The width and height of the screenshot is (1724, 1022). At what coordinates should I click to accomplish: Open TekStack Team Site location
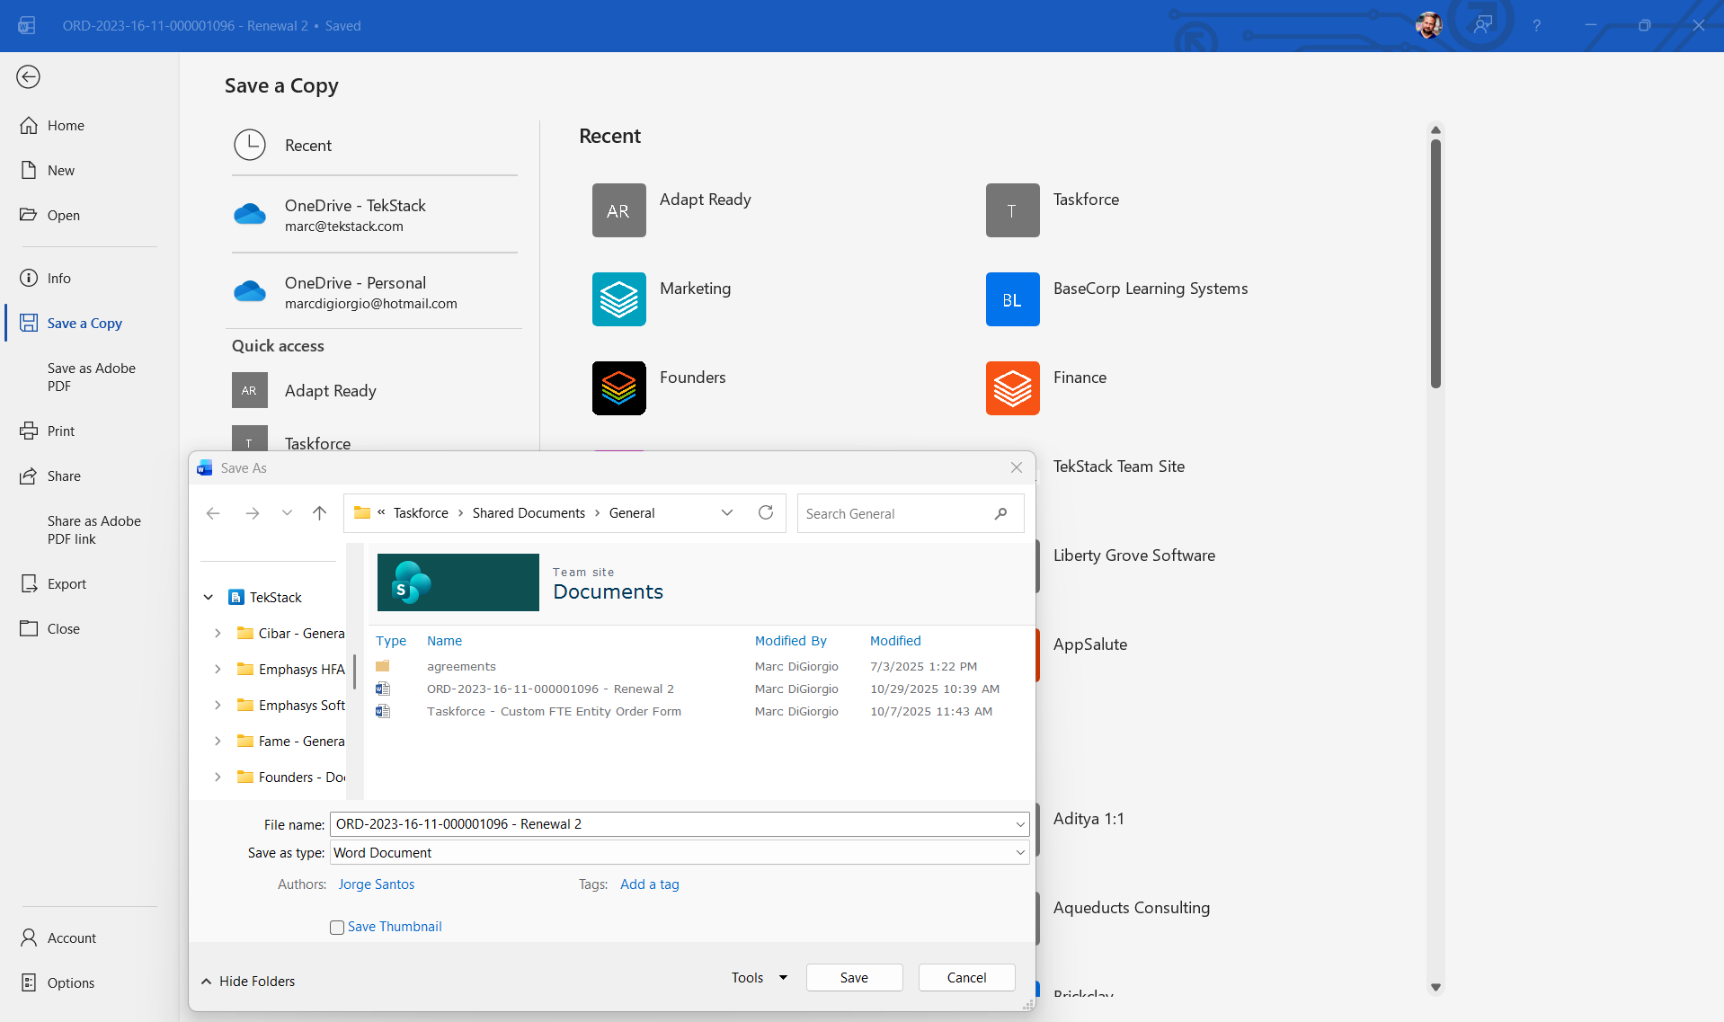1119,467
